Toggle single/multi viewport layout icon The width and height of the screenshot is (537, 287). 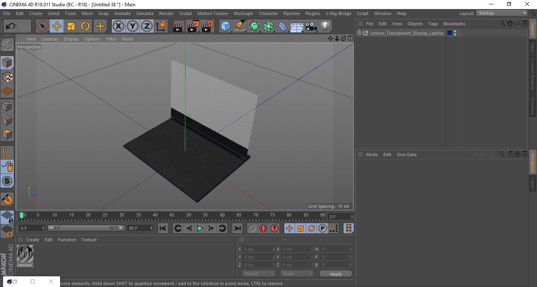coord(350,39)
